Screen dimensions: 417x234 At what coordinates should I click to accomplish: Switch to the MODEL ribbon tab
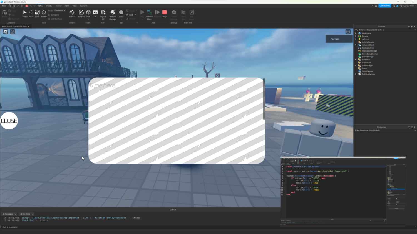49,6
